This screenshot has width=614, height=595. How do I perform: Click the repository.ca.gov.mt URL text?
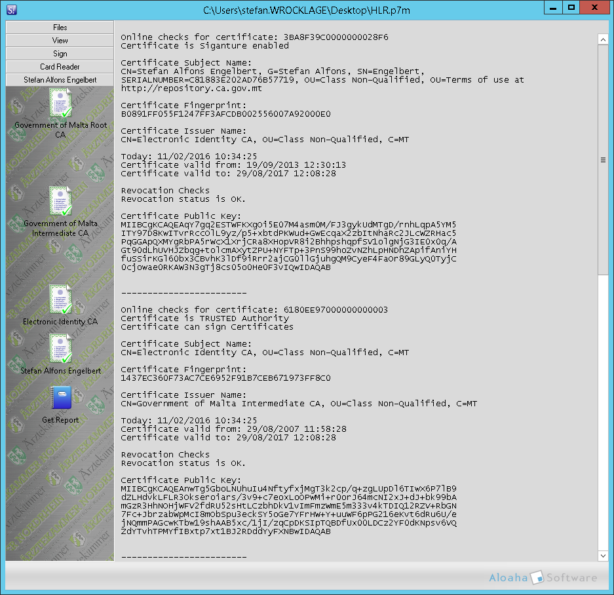[191, 88]
